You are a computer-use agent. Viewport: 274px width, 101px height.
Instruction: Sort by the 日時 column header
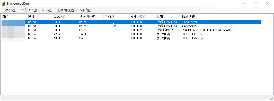click(13, 17)
